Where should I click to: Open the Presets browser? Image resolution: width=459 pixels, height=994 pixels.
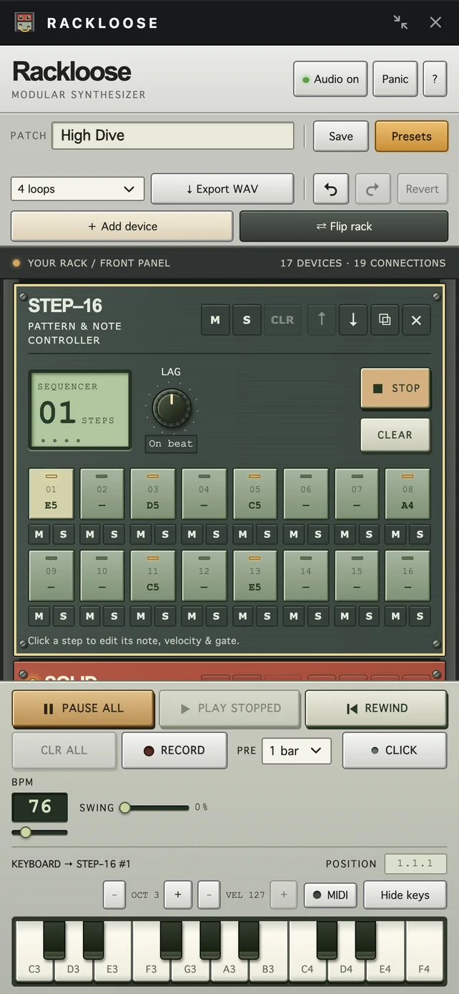[x=411, y=136]
